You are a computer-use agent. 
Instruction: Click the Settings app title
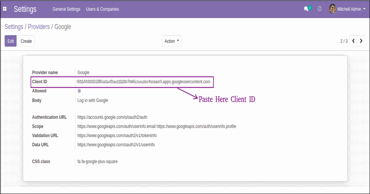coord(25,9)
